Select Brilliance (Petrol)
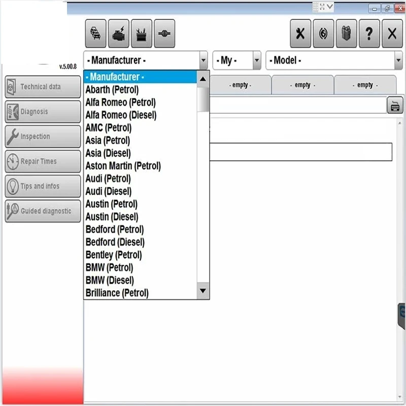This screenshot has height=406, width=406. (x=140, y=293)
